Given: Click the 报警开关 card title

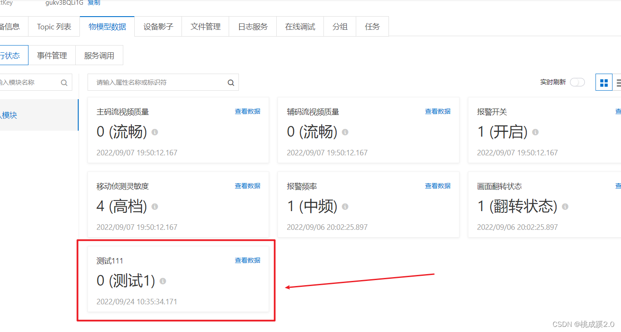Looking at the screenshot, I should (492, 112).
